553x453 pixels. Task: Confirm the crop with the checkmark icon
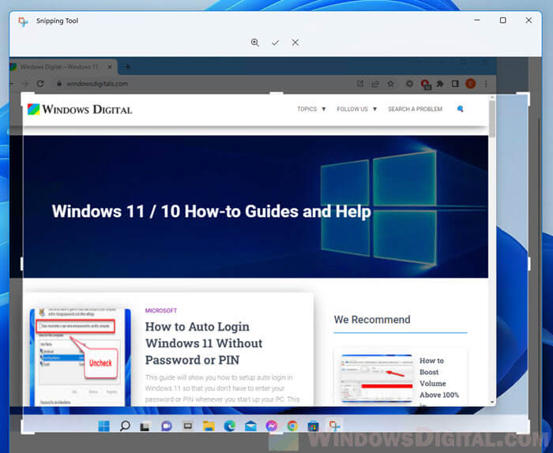pos(275,43)
